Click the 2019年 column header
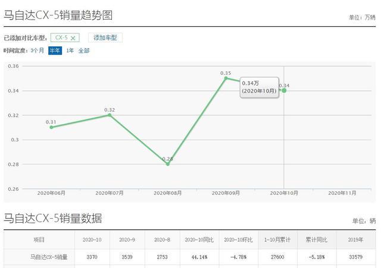 355,240
